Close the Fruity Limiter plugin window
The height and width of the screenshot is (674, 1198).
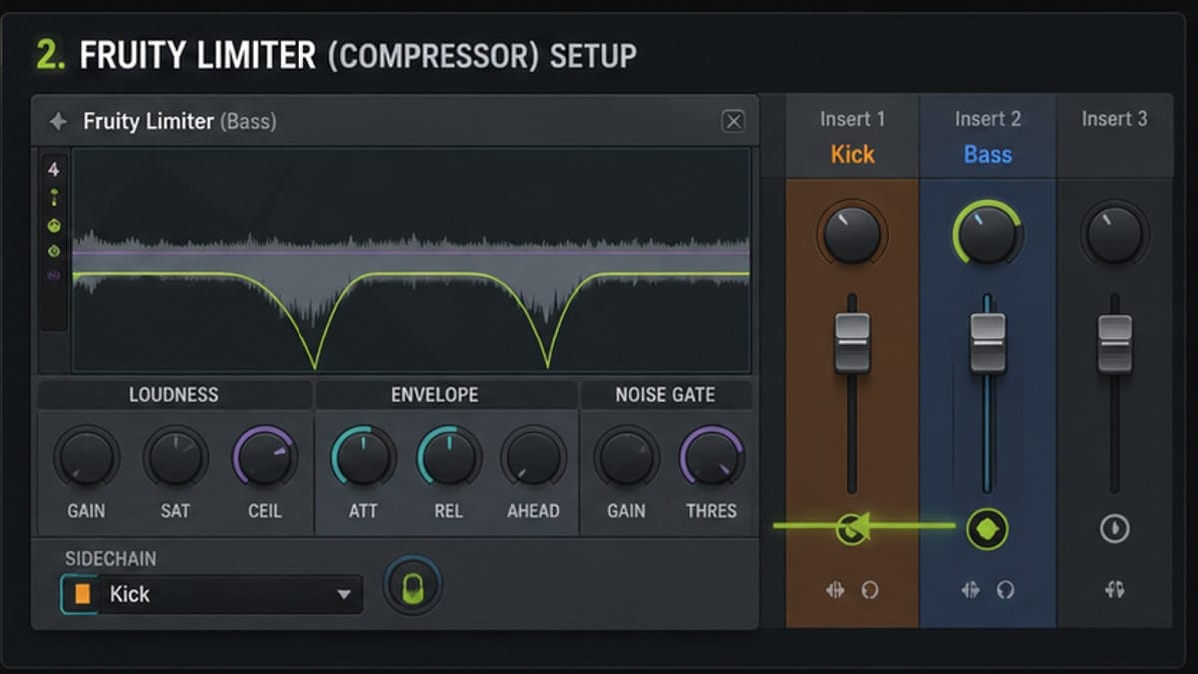pyautogui.click(x=733, y=121)
